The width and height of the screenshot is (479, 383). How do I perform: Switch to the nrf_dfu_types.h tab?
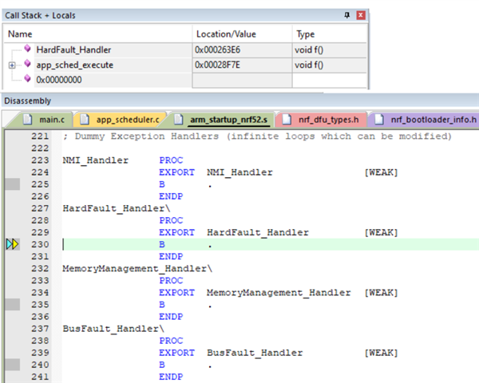(x=327, y=120)
